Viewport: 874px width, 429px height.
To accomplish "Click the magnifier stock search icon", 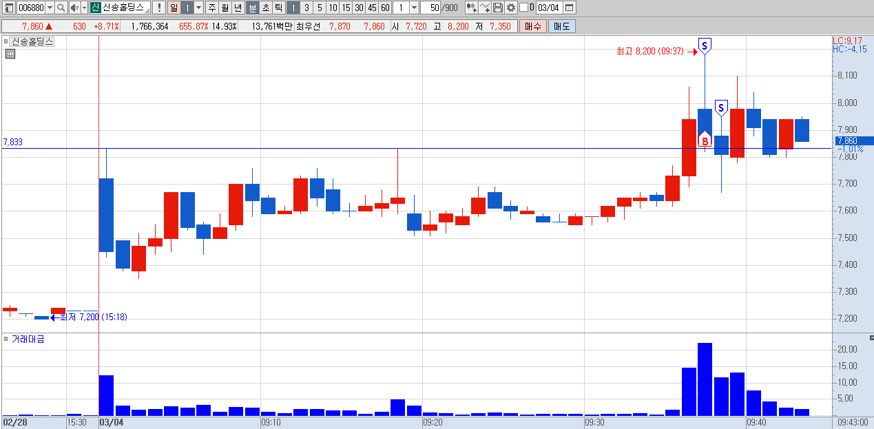I will click(61, 8).
